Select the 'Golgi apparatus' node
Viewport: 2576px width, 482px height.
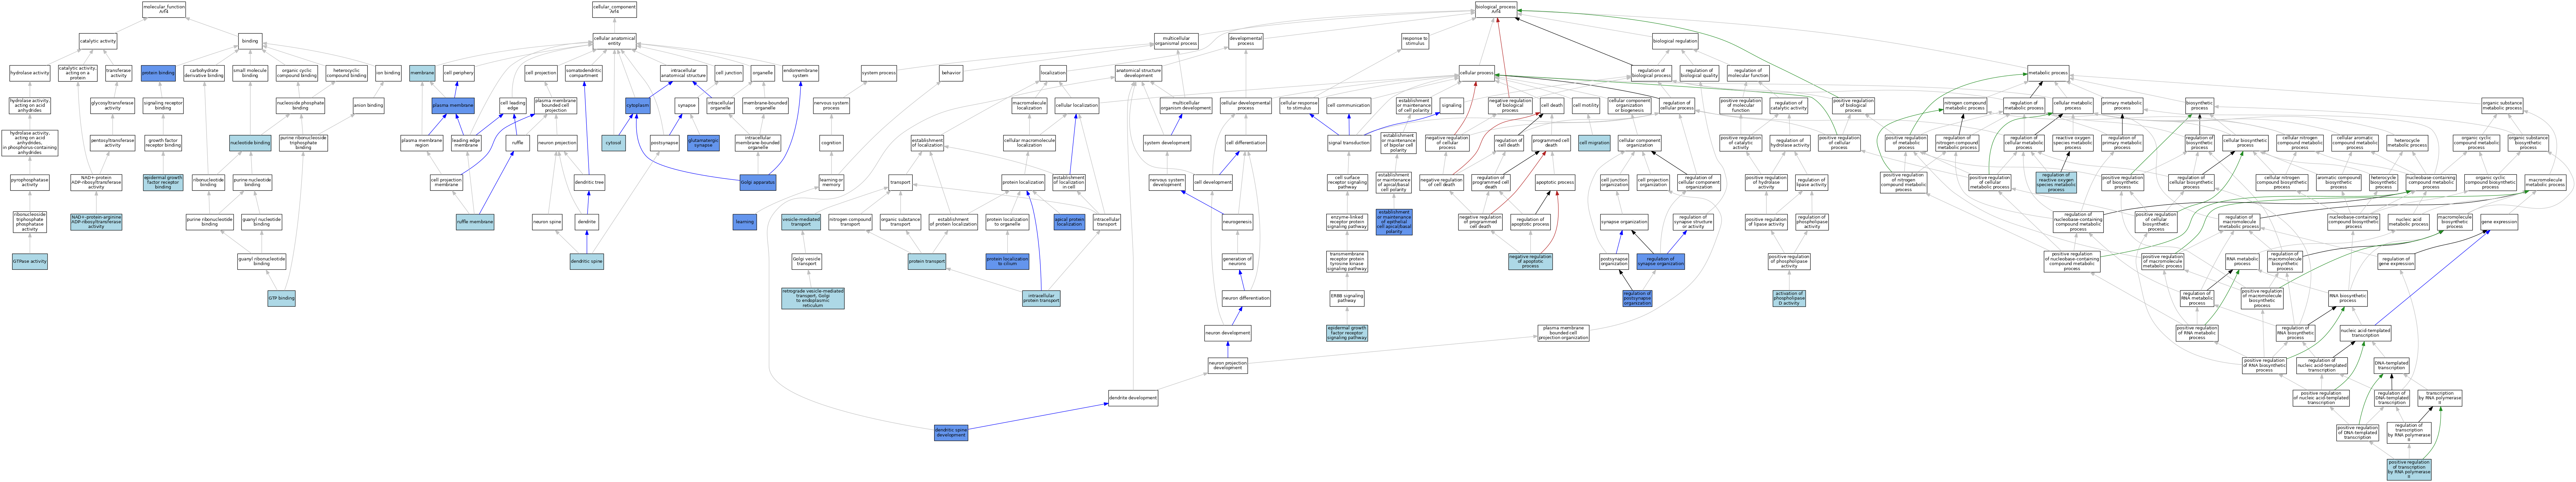tap(758, 183)
